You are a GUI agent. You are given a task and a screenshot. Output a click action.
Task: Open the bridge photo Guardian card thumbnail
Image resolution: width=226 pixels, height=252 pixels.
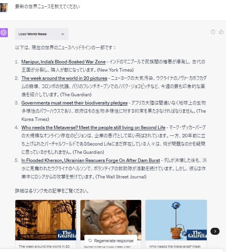(x=46, y=220)
